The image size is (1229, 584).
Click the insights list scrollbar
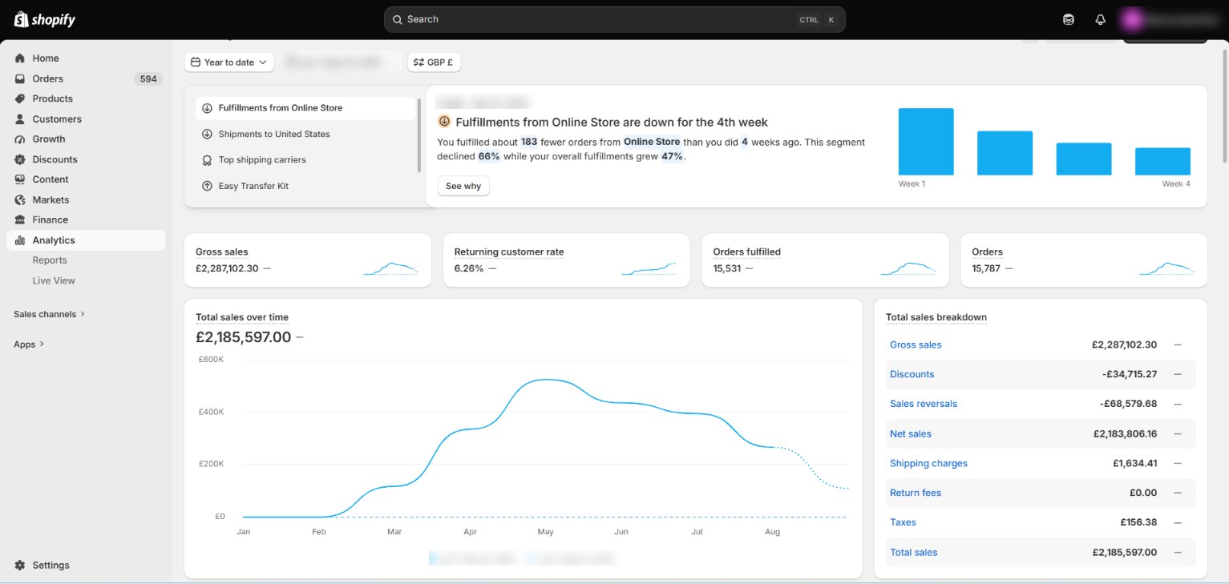419,135
